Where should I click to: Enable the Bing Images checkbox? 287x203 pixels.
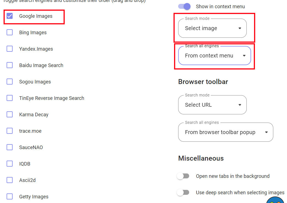(10, 33)
